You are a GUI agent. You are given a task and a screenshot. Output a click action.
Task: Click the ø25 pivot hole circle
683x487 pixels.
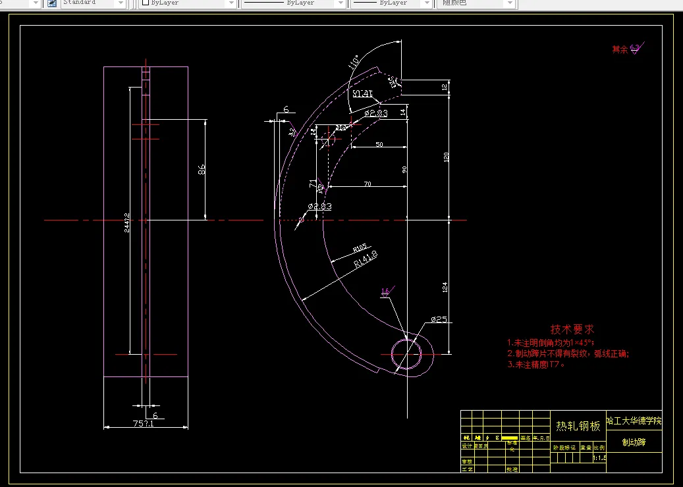(x=407, y=354)
